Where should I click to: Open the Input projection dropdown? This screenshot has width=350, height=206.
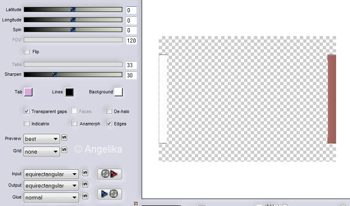pyautogui.click(x=51, y=174)
